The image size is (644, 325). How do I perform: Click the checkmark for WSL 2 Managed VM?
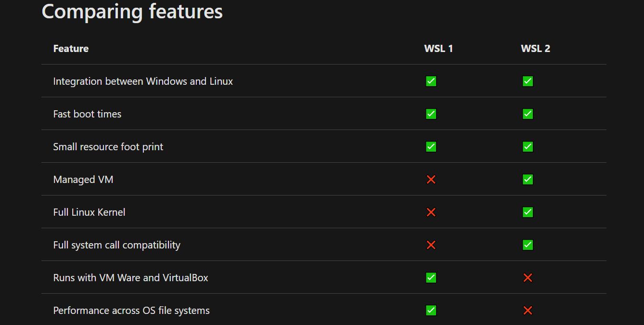click(528, 179)
